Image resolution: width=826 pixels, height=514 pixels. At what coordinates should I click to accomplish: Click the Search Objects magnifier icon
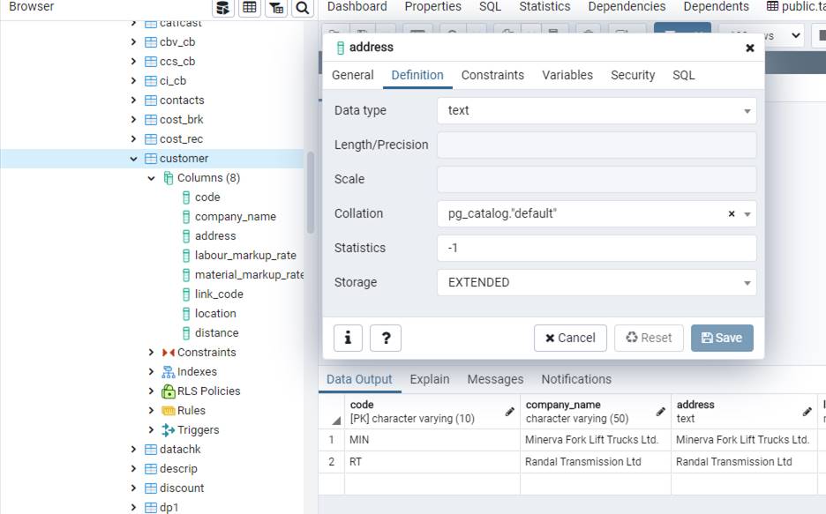[x=303, y=8]
